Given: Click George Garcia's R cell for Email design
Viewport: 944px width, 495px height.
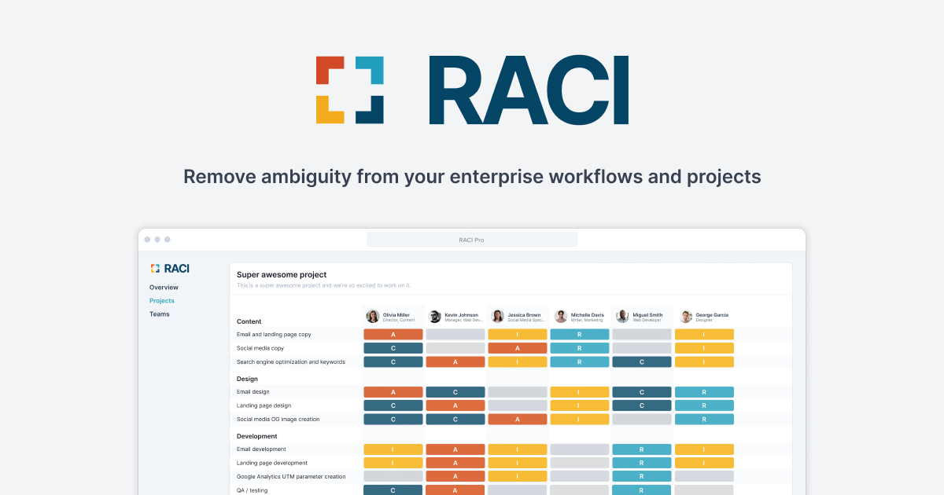Looking at the screenshot, I should (x=704, y=392).
